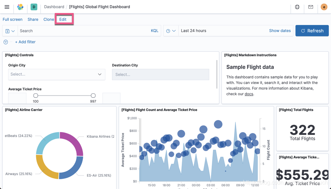The image size is (331, 189).
Task: Click Show dates link
Action: pyautogui.click(x=280, y=31)
